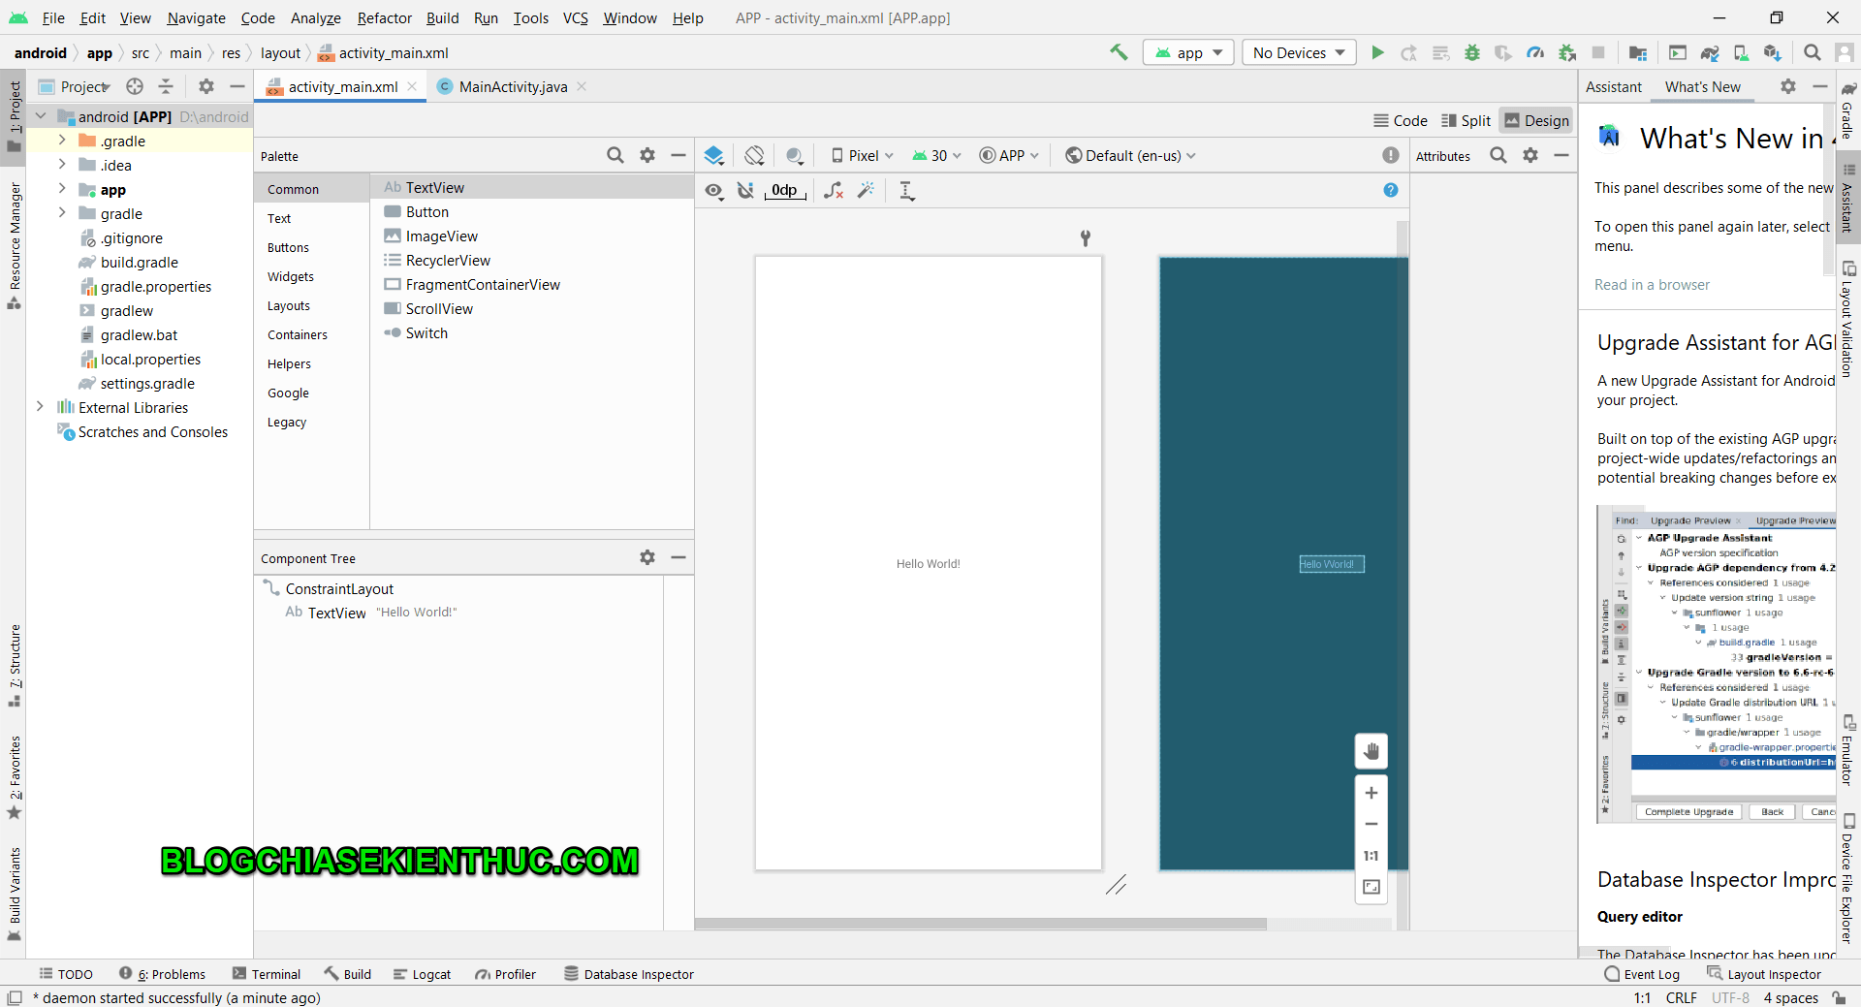Click the locate scroll-from-source icon in Project panel
Viewport: 1861px width, 1007px height.
[135, 86]
